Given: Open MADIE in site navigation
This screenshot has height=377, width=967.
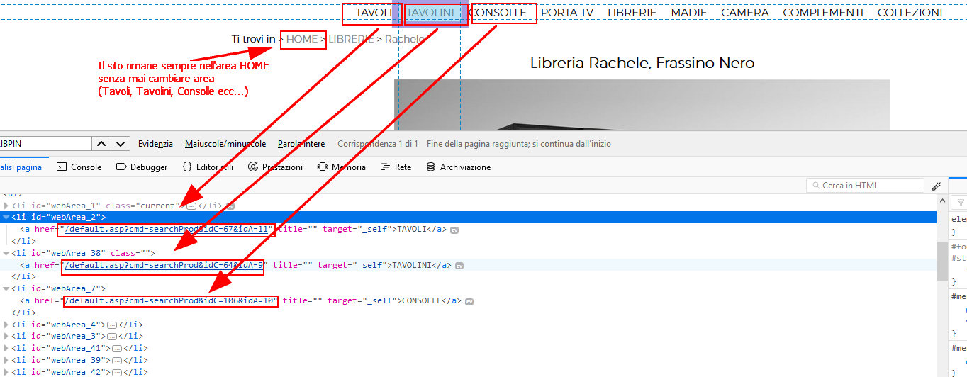Looking at the screenshot, I should coord(689,13).
